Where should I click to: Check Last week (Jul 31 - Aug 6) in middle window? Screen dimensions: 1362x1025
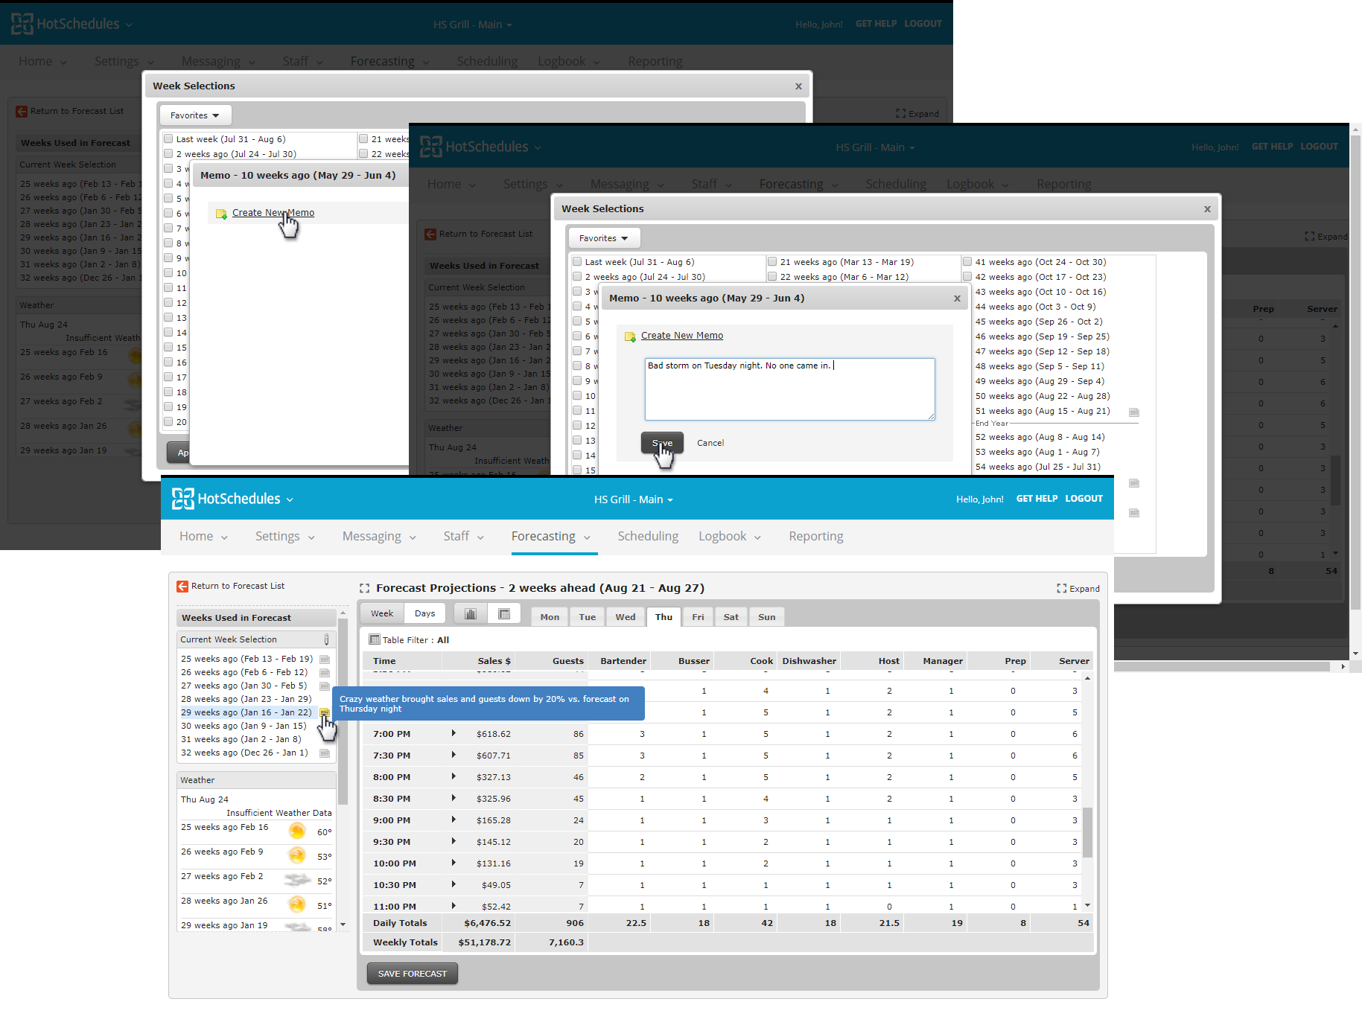pos(577,261)
